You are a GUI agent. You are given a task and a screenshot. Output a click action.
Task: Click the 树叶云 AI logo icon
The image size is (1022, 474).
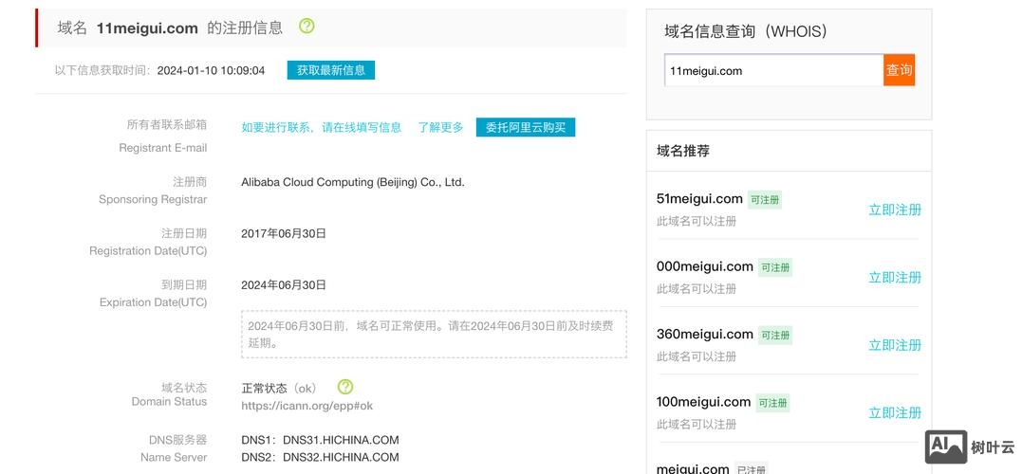[946, 446]
